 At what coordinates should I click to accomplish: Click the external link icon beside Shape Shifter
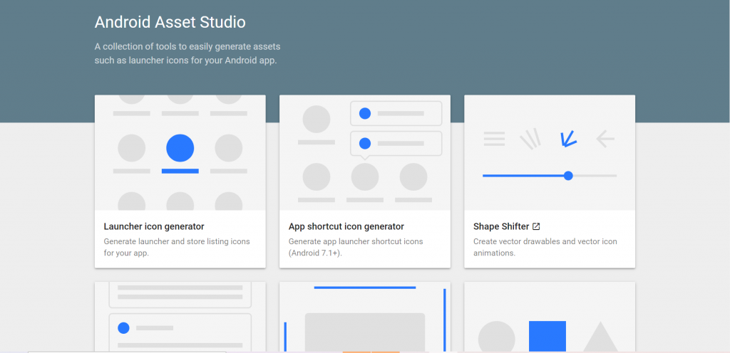click(x=536, y=226)
